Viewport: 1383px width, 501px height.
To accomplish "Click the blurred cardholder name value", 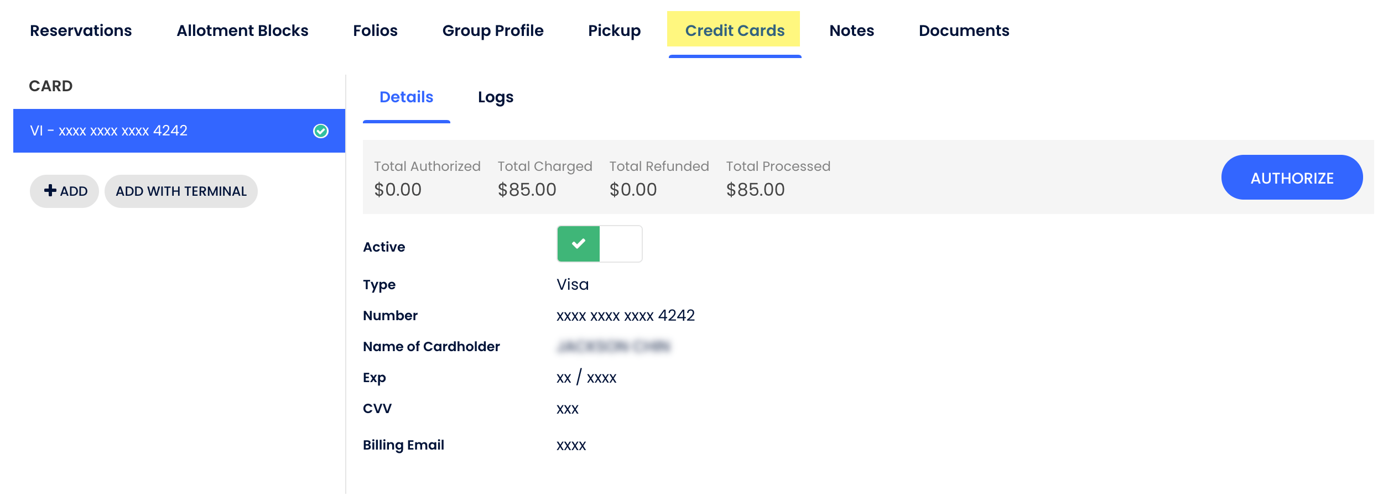I will (614, 346).
